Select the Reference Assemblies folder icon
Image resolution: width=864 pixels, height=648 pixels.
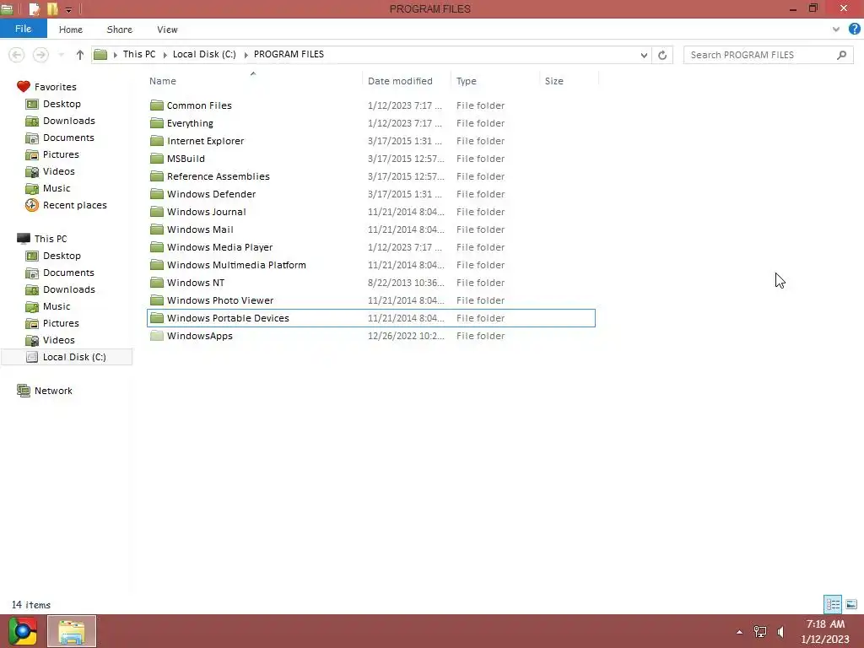pyautogui.click(x=157, y=175)
